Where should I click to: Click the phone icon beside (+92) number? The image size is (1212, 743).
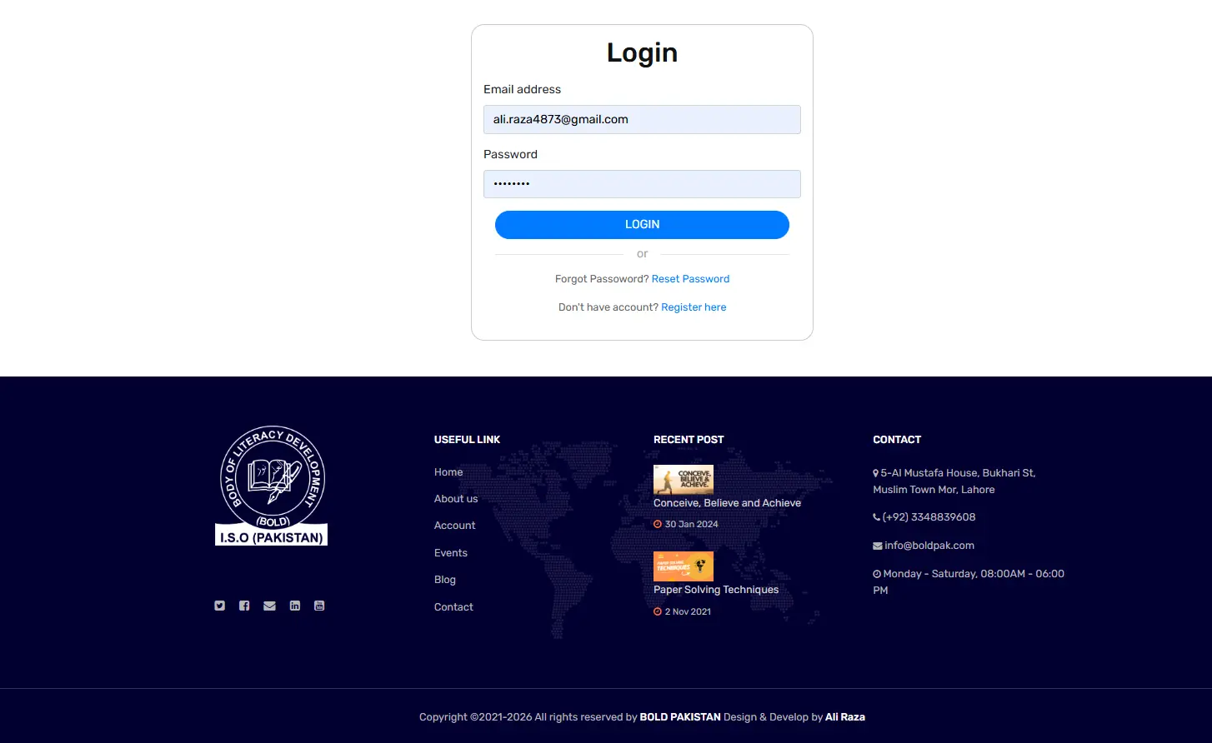877,517
